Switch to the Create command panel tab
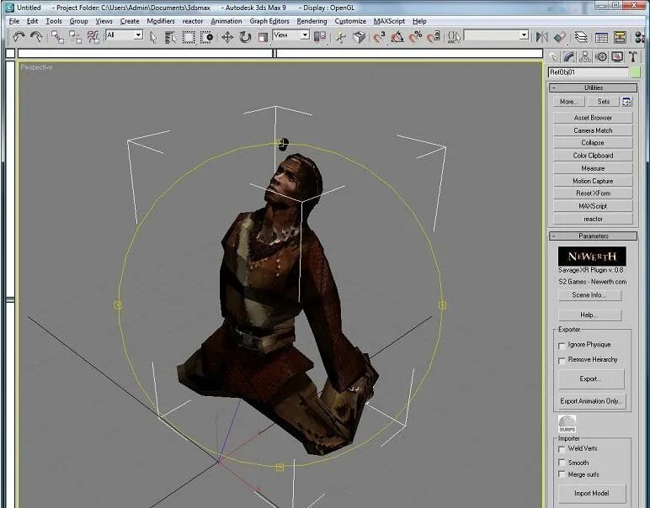Image resolution: width=650 pixels, height=508 pixels. pyautogui.click(x=553, y=56)
